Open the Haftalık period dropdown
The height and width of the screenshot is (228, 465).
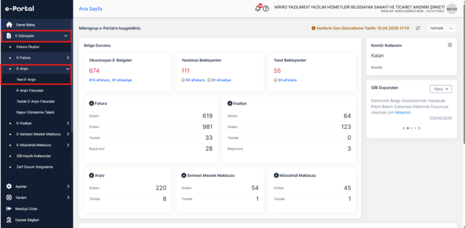point(441,28)
